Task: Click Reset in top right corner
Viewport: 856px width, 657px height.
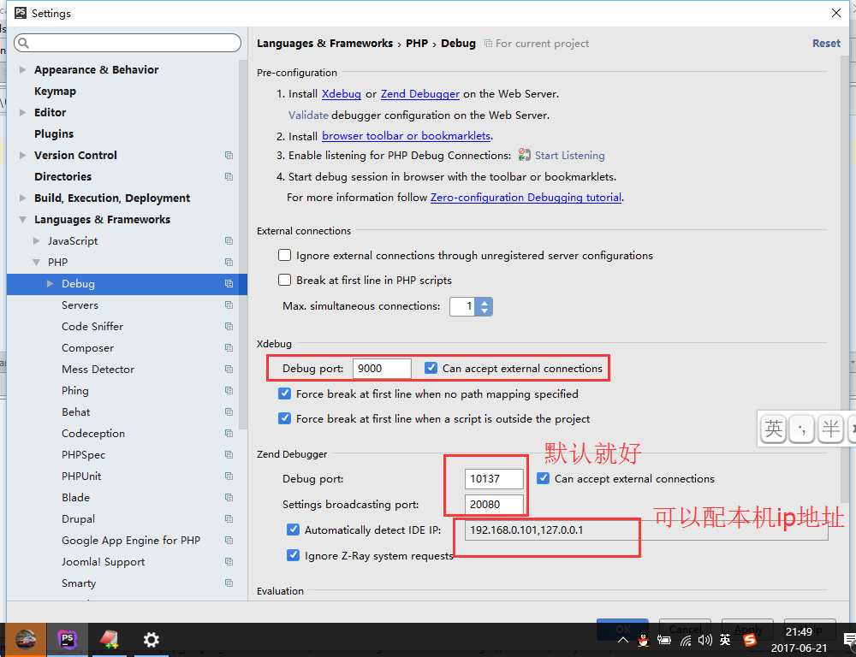Action: click(826, 43)
